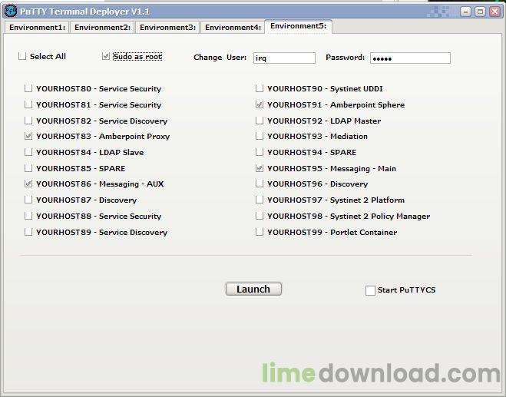Open the Environment4 tab
The width and height of the screenshot is (506, 397).
(233, 28)
